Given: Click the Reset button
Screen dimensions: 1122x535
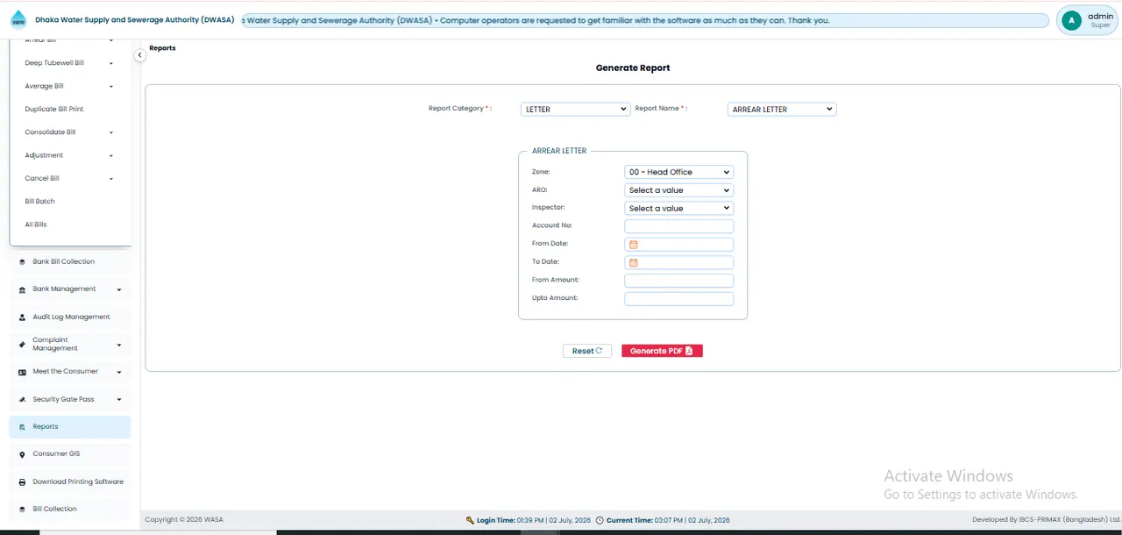Looking at the screenshot, I should point(587,351).
